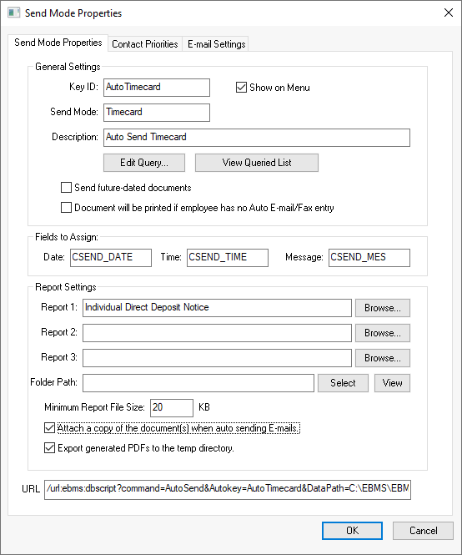This screenshot has width=462, height=555.
Task: Browse for Report 1
Action: click(x=383, y=308)
